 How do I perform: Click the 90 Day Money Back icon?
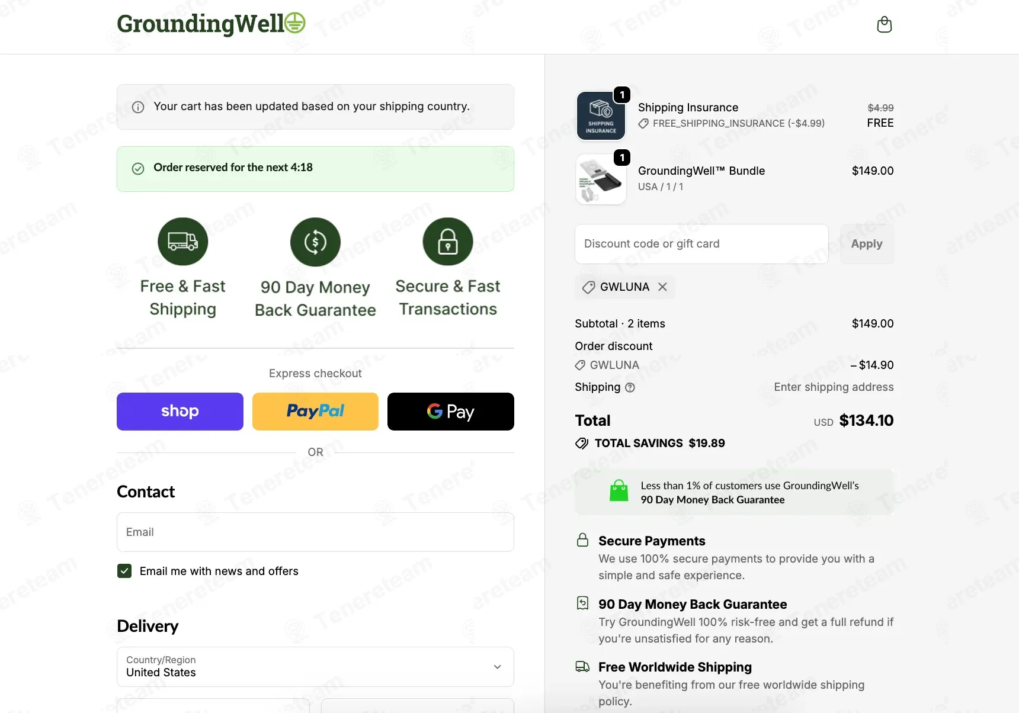[x=315, y=242]
